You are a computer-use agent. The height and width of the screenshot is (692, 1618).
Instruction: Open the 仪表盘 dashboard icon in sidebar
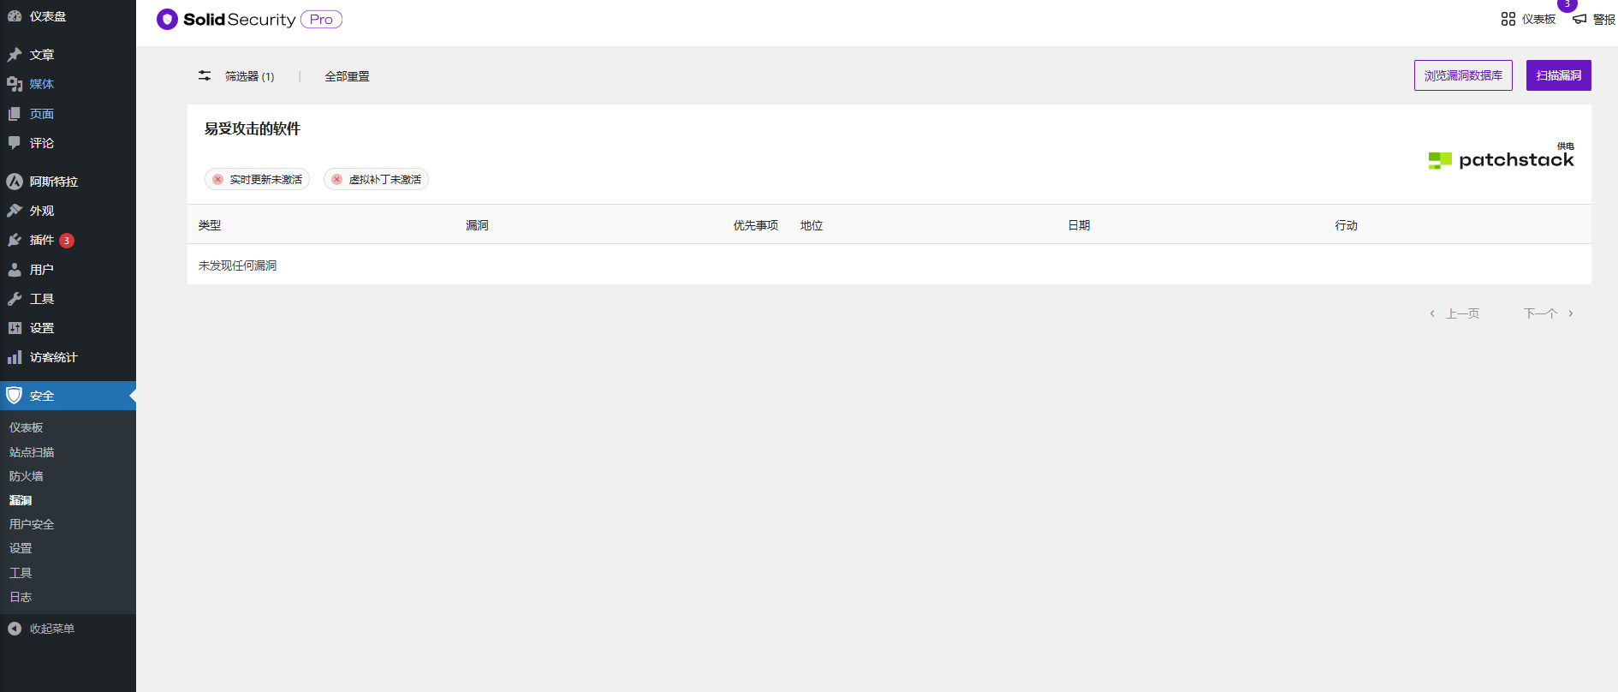[15, 16]
